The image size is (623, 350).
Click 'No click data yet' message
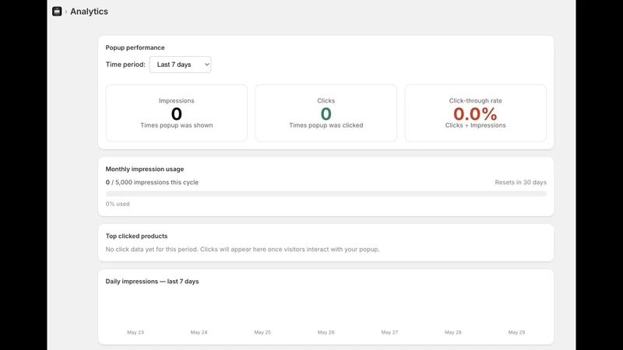(x=242, y=249)
